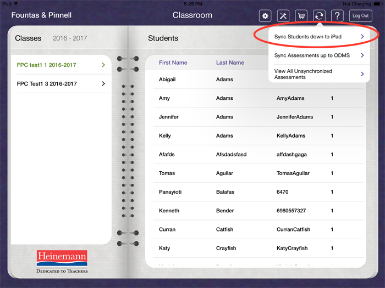Open the gear settings icon
This screenshot has height=288, width=385.
265,16
